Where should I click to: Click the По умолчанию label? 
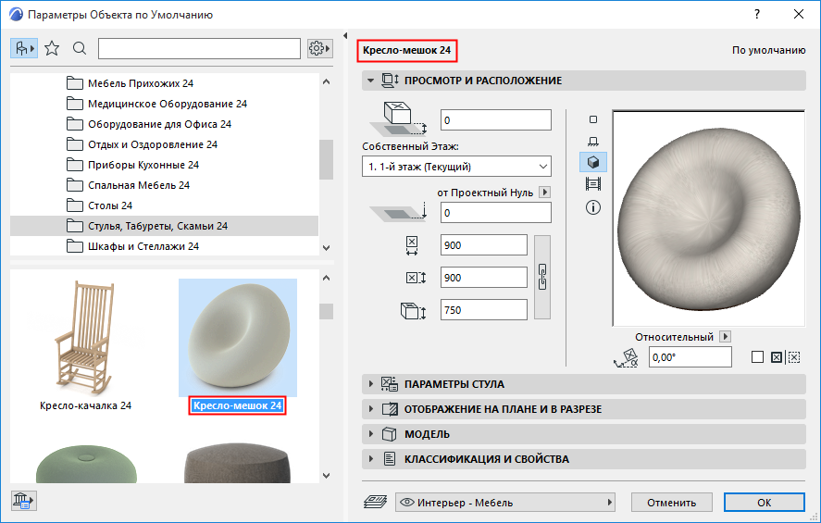[768, 50]
